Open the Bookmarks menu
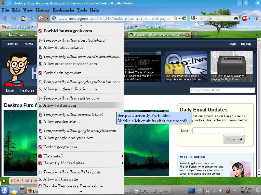 (63, 10)
